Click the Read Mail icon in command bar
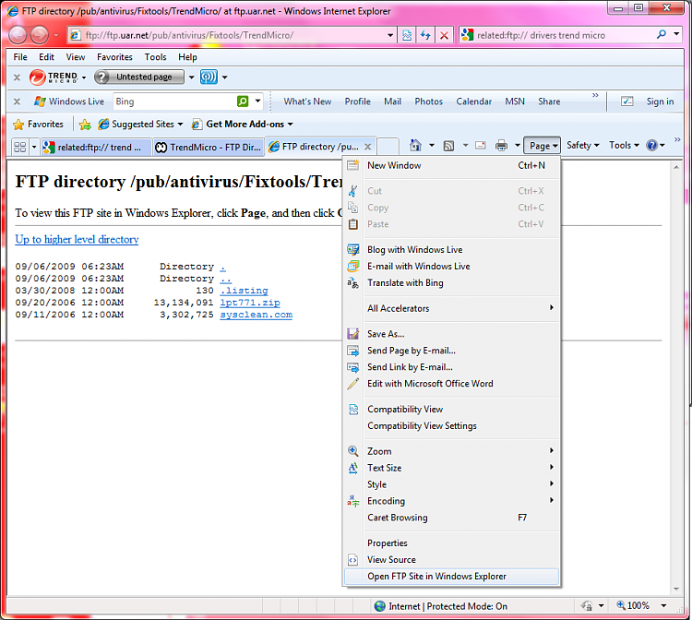This screenshot has width=692, height=620. click(480, 146)
